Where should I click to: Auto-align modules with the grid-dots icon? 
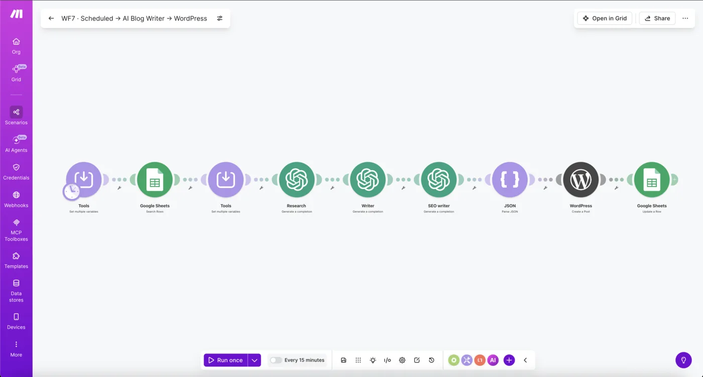358,360
